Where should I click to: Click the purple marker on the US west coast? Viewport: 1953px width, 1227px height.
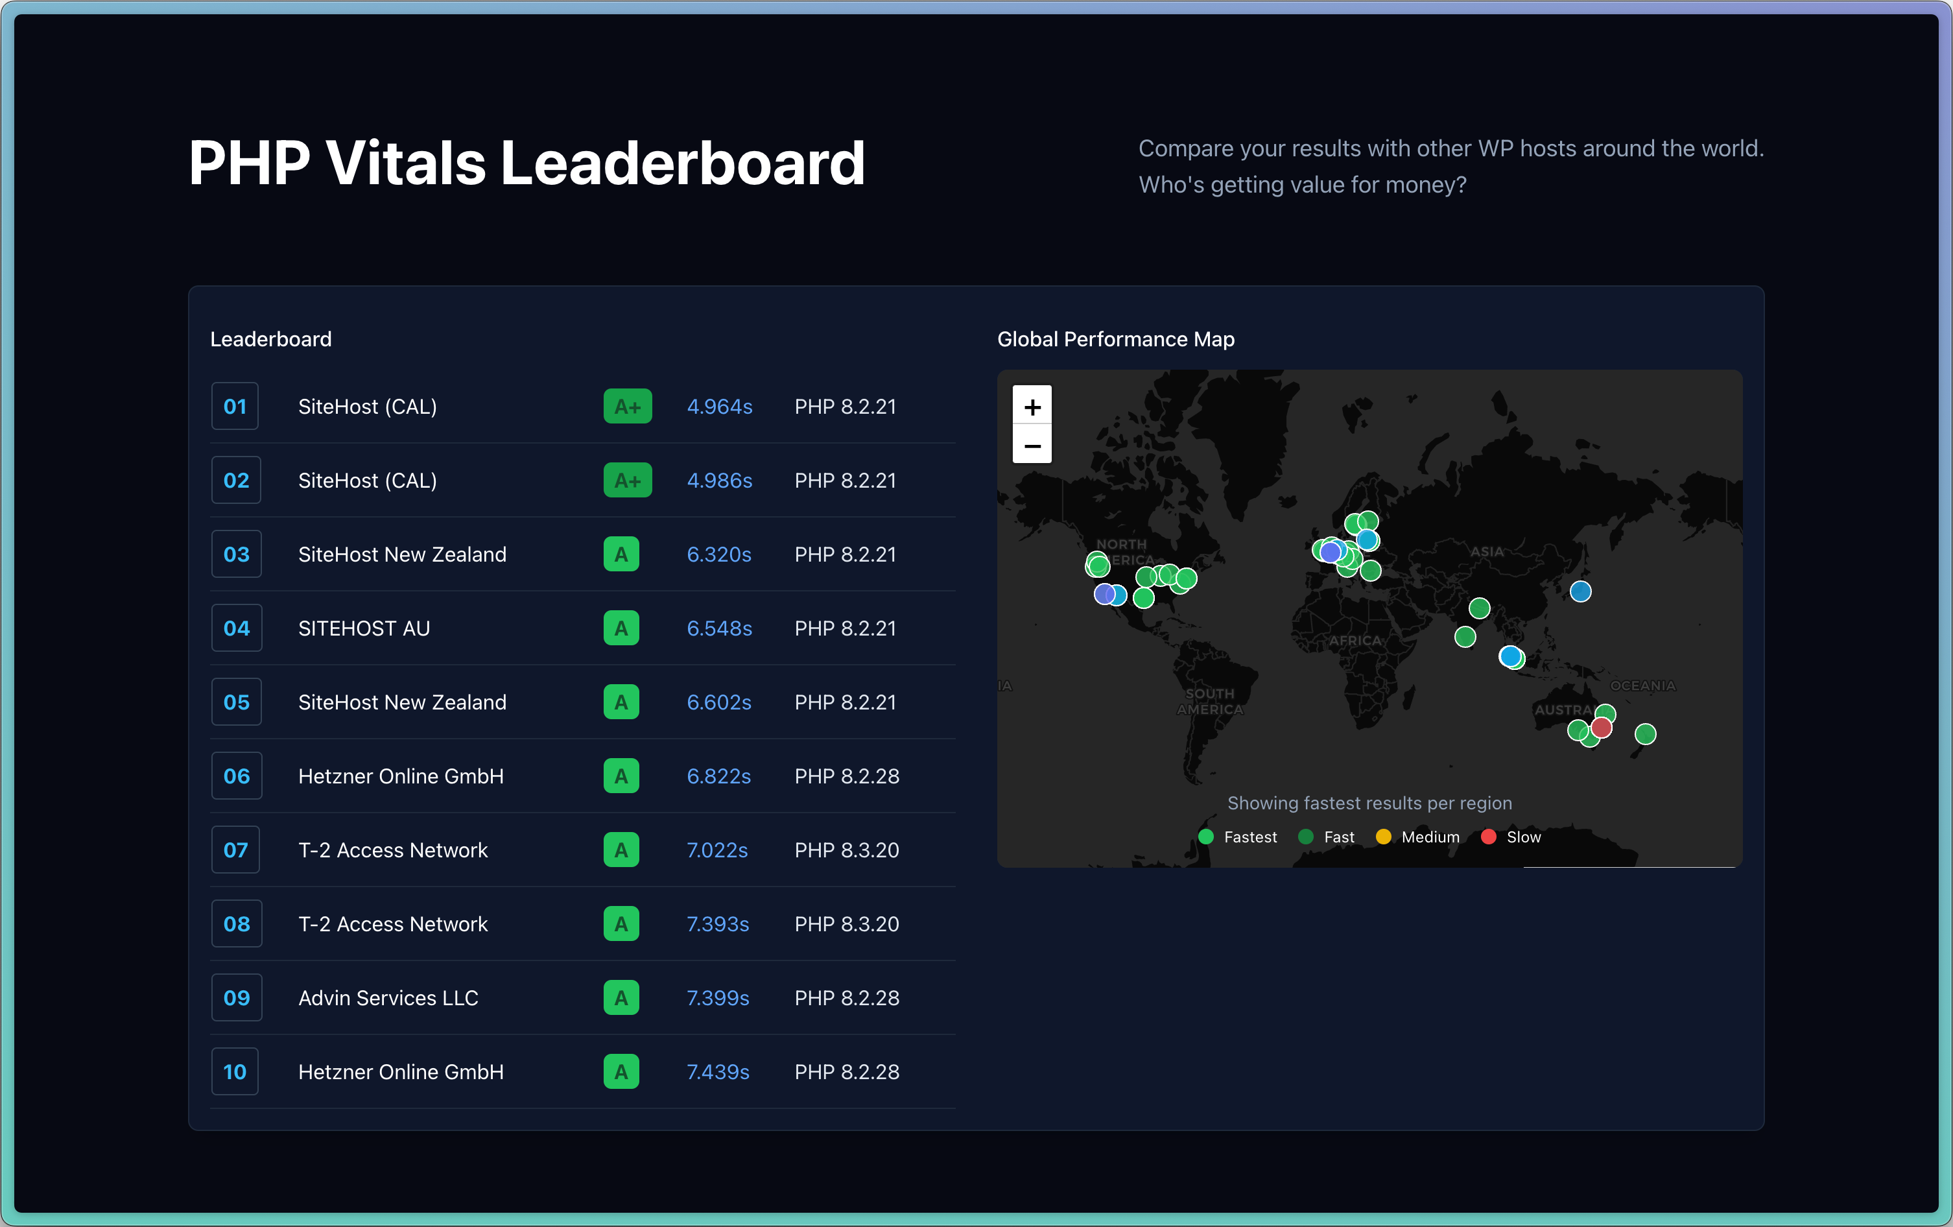1103,593
